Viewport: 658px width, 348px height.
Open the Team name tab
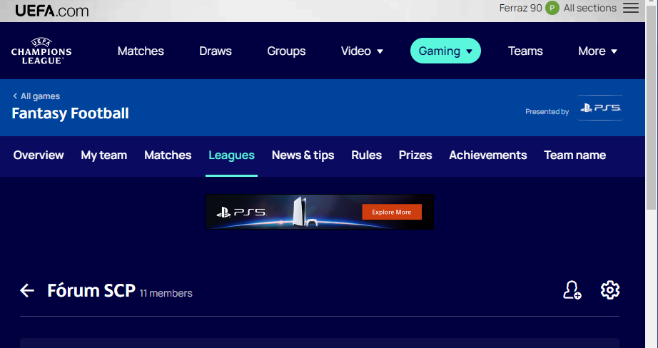pyautogui.click(x=575, y=155)
